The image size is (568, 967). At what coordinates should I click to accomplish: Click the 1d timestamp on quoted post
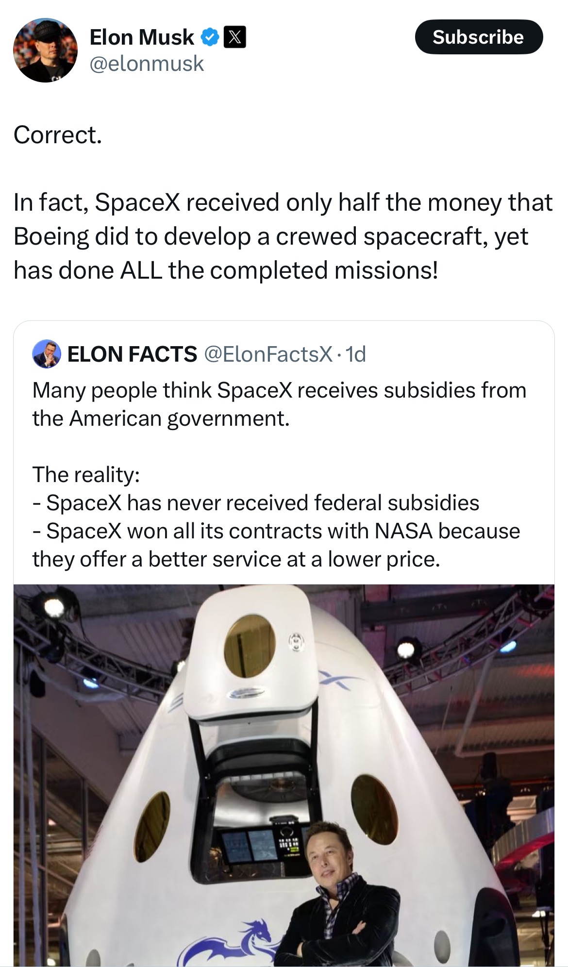tap(355, 354)
